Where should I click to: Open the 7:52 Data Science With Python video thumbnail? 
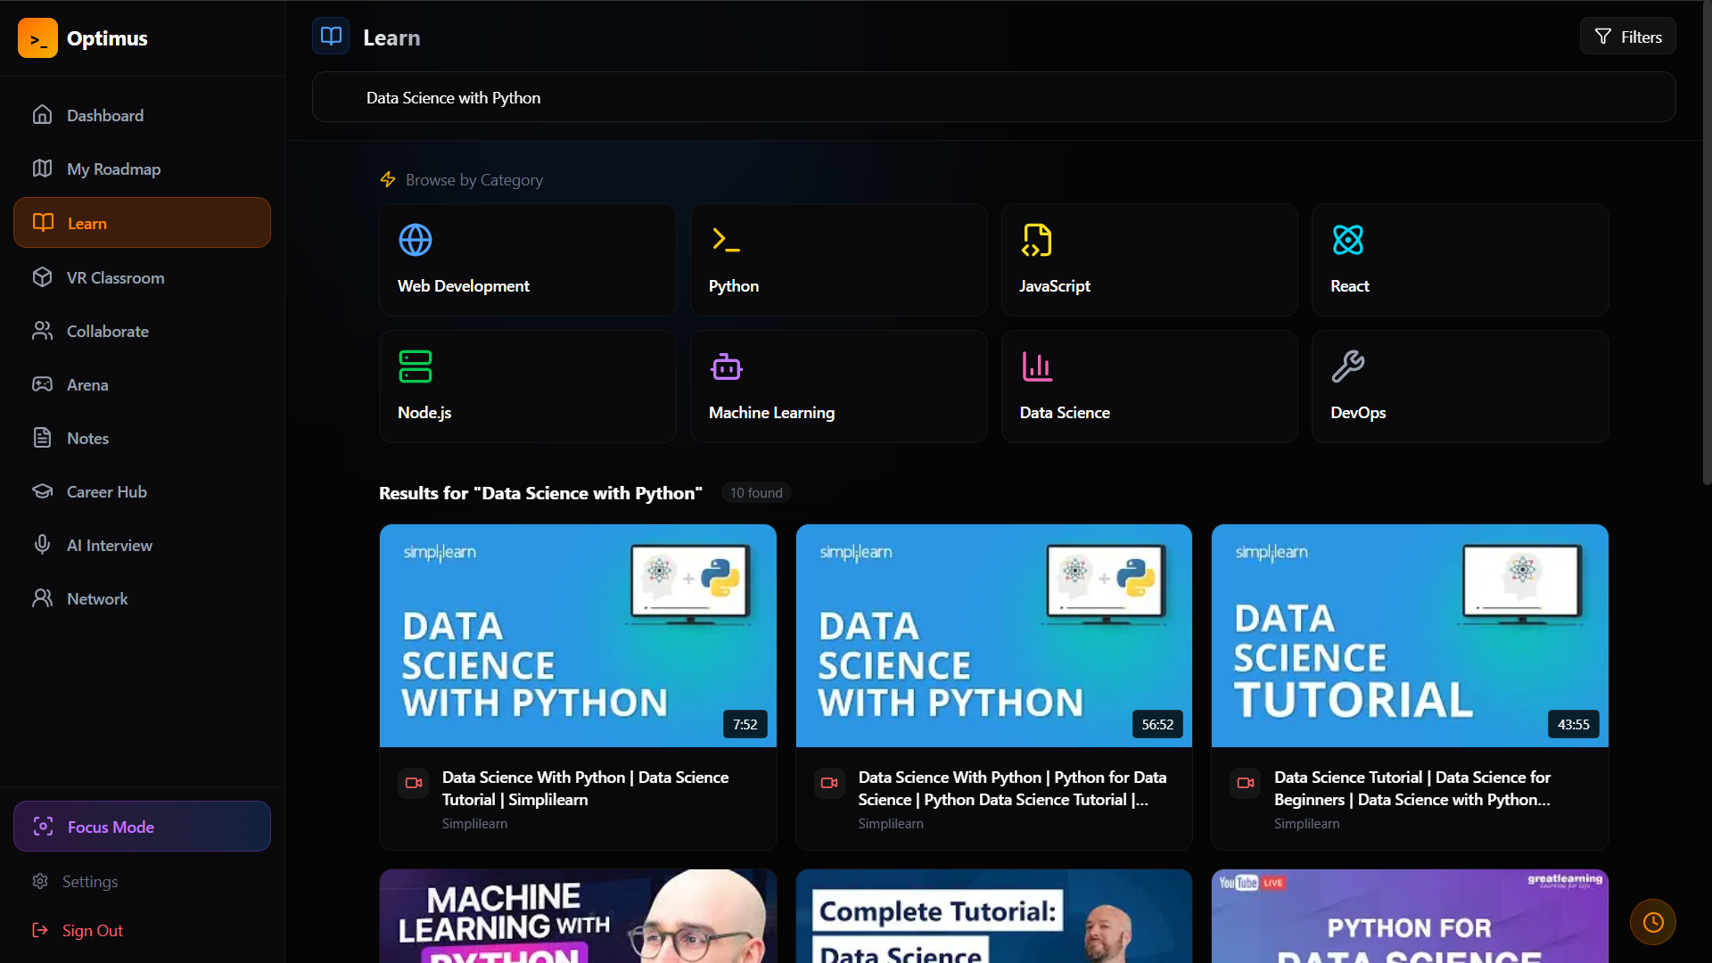[x=578, y=636]
